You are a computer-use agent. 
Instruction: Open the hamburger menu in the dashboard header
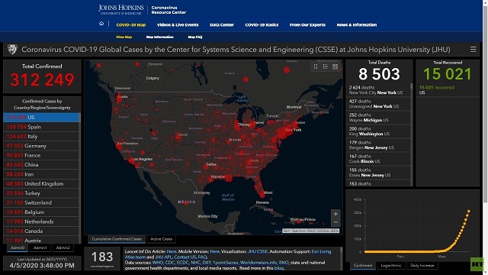473,49
